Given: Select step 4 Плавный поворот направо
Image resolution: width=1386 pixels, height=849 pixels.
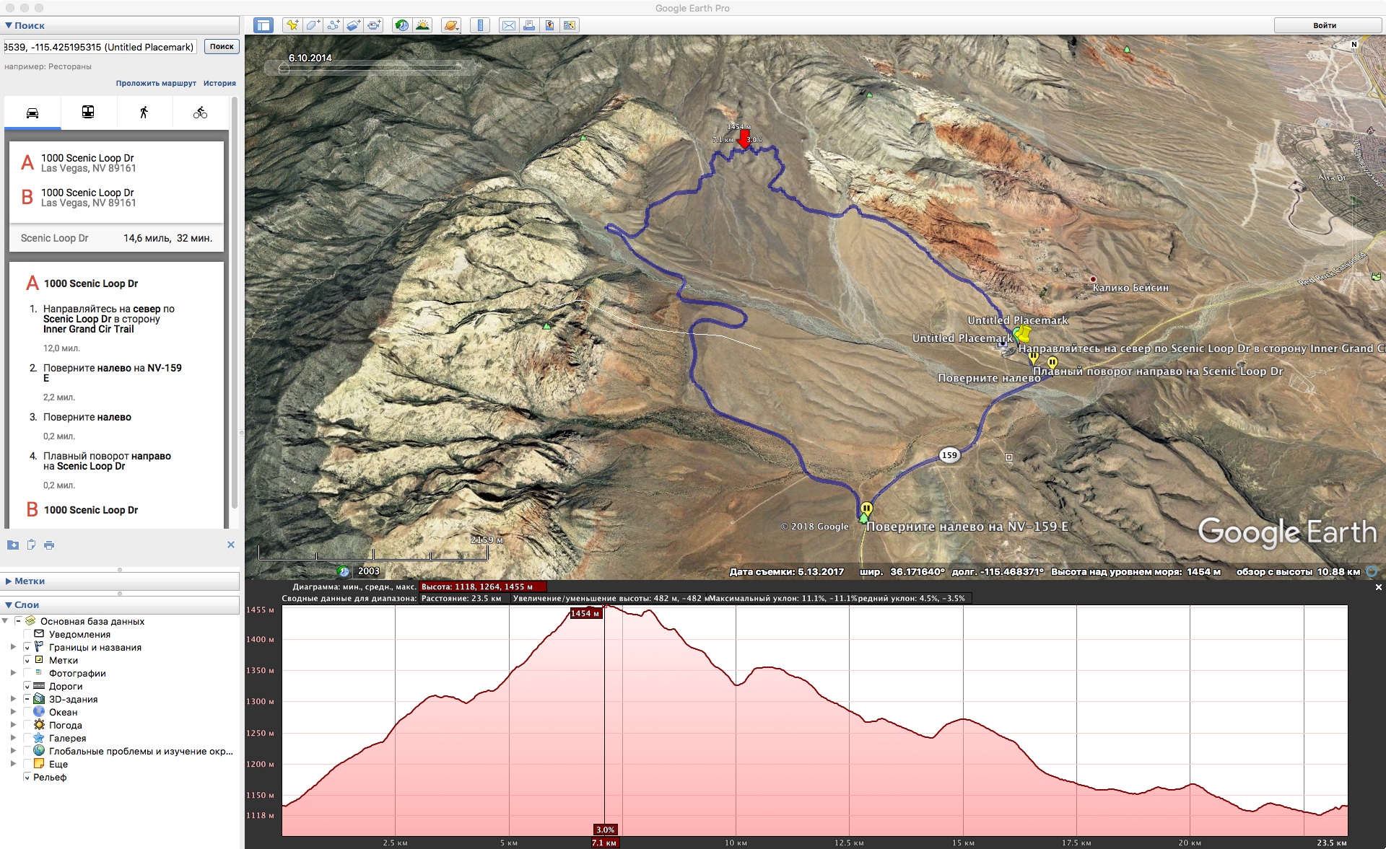Looking at the screenshot, I should tap(107, 461).
